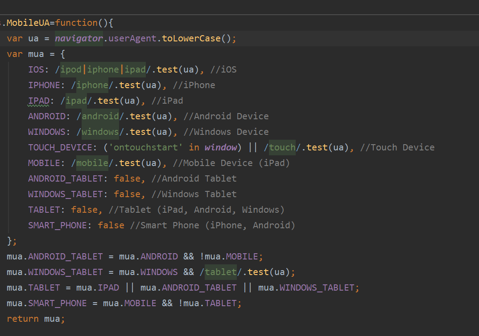Click the false value of SMART_PHONE key
Image resolution: width=479 pixels, height=336 pixels.
click(x=111, y=225)
